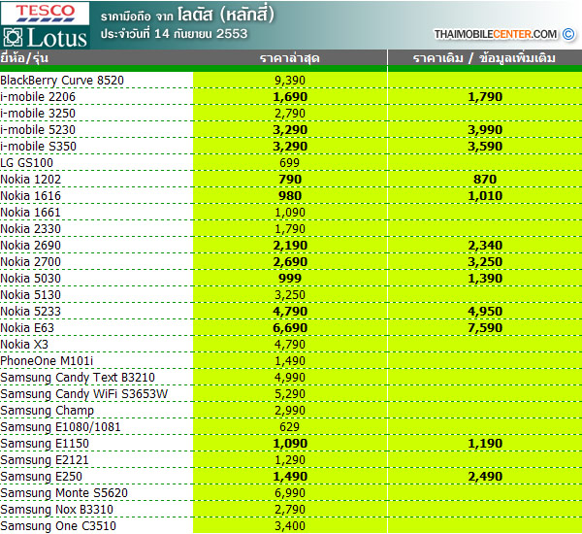Click the 9,390 price cell
Viewport: 582px width, 534px height.
coord(290,81)
